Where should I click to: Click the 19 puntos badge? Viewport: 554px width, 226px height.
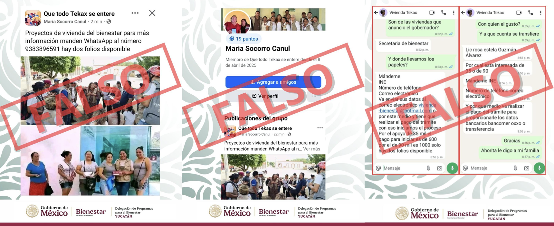[x=244, y=39]
